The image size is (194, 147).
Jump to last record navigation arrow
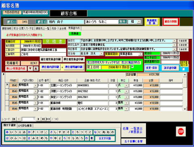click(x=43, y=119)
